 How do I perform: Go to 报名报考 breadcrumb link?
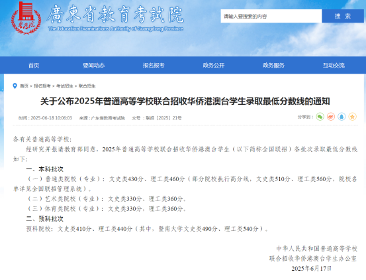(42, 86)
